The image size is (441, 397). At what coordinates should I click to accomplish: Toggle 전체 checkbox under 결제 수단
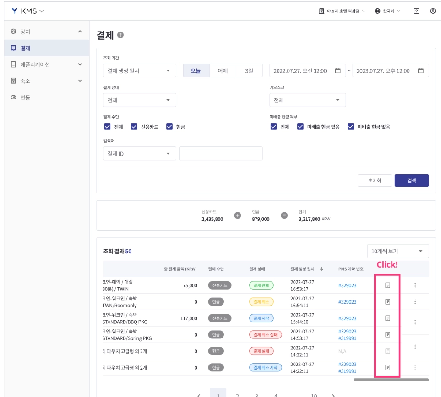pyautogui.click(x=107, y=127)
